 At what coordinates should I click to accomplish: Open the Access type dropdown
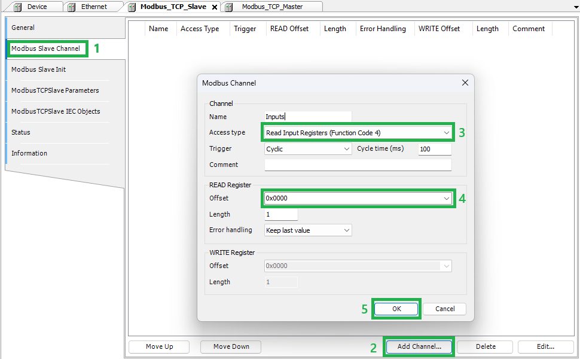358,132
